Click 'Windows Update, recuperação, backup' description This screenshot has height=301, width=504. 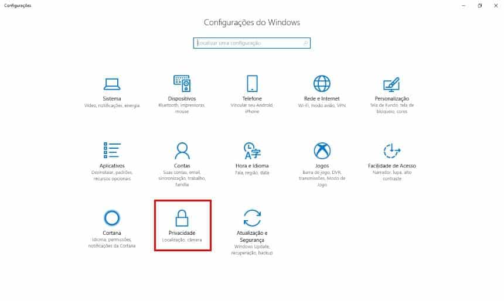[252, 249]
